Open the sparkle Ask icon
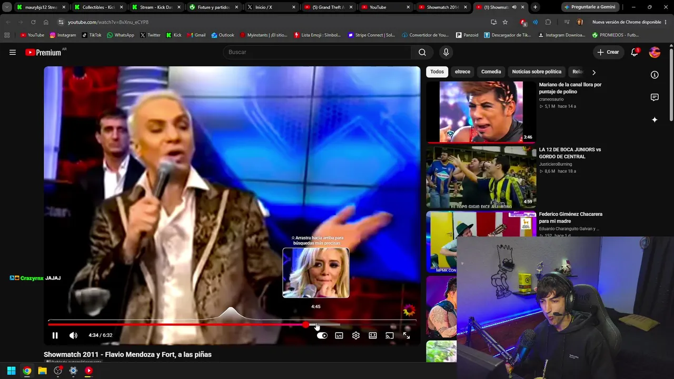Screen dimensions: 674x379 click(655, 120)
